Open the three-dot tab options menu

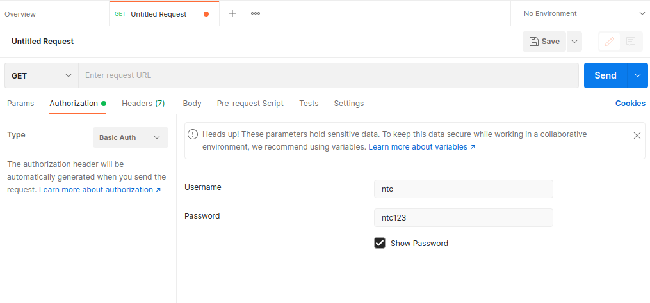256,13
